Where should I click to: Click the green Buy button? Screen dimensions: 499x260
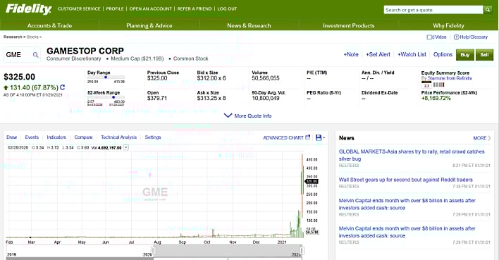(465, 55)
